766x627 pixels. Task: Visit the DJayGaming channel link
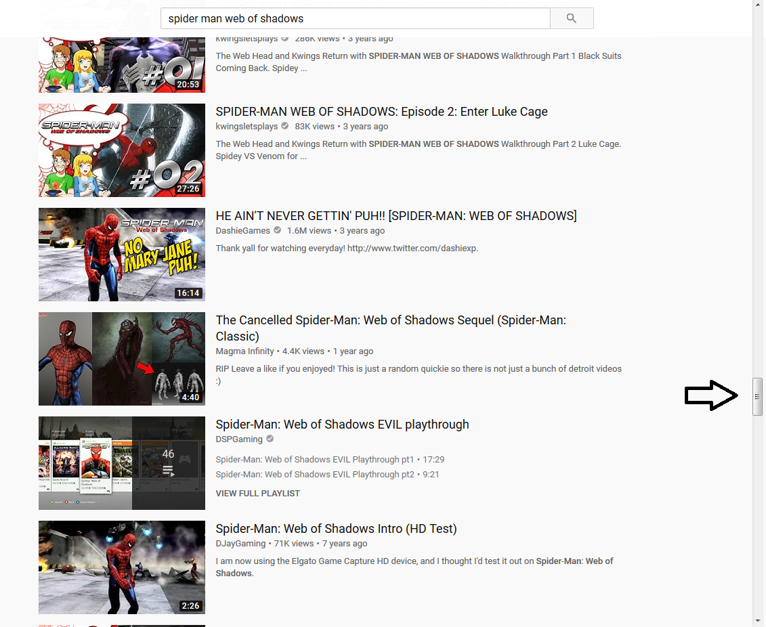tap(240, 544)
